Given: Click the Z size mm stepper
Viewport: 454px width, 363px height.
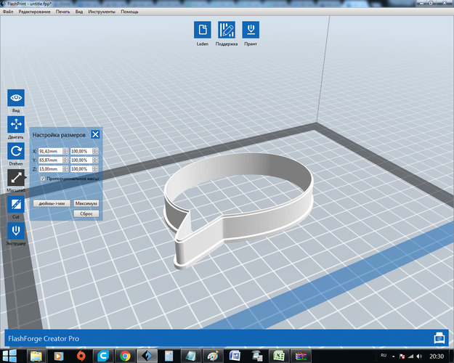Looking at the screenshot, I should coord(65,168).
